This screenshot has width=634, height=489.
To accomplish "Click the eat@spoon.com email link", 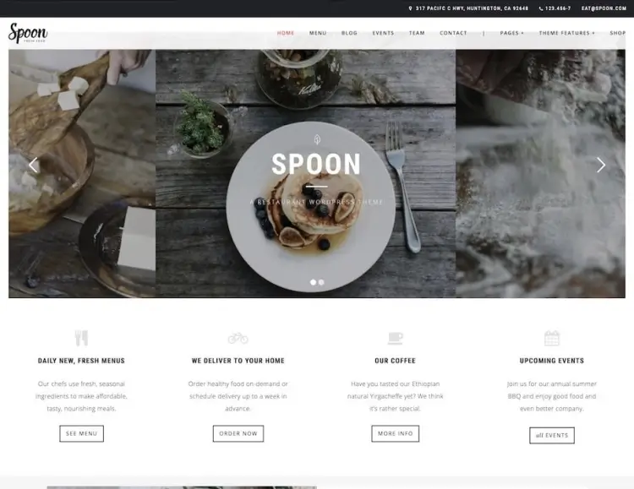I will pyautogui.click(x=604, y=8).
